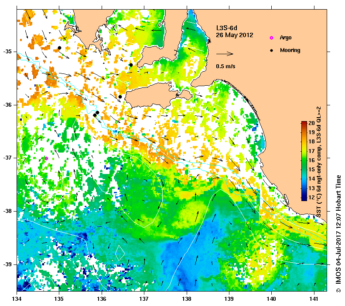
Task: Click the '-39' latitude axis label
Action: pos(7,264)
